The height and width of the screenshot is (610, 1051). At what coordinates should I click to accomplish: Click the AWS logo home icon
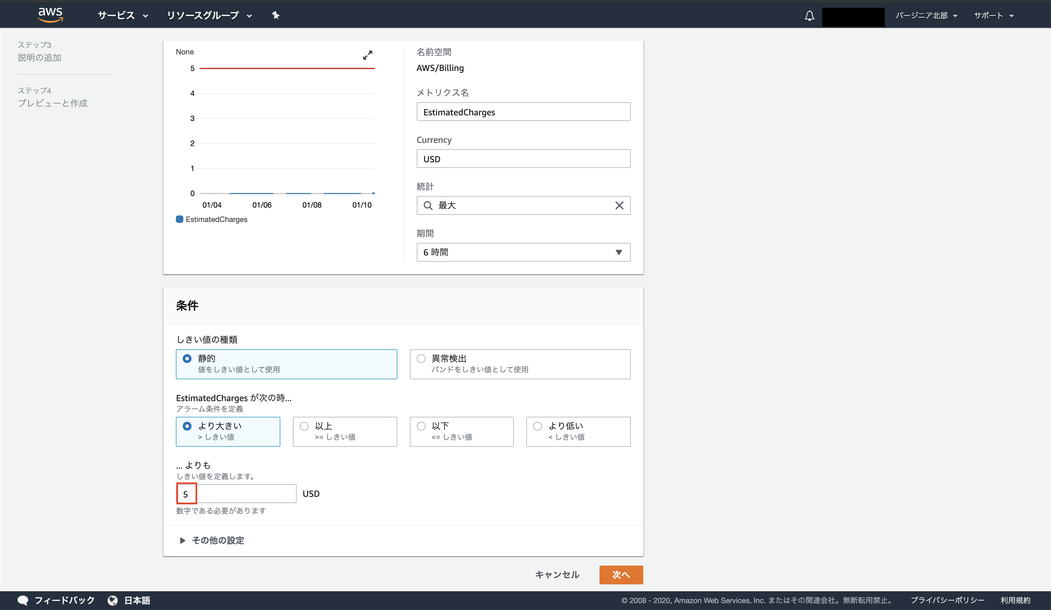[50, 15]
